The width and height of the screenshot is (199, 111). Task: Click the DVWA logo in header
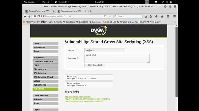pos(99,30)
